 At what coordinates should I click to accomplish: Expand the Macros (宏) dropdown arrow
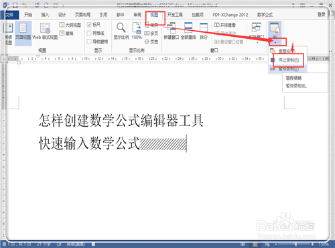click(275, 42)
